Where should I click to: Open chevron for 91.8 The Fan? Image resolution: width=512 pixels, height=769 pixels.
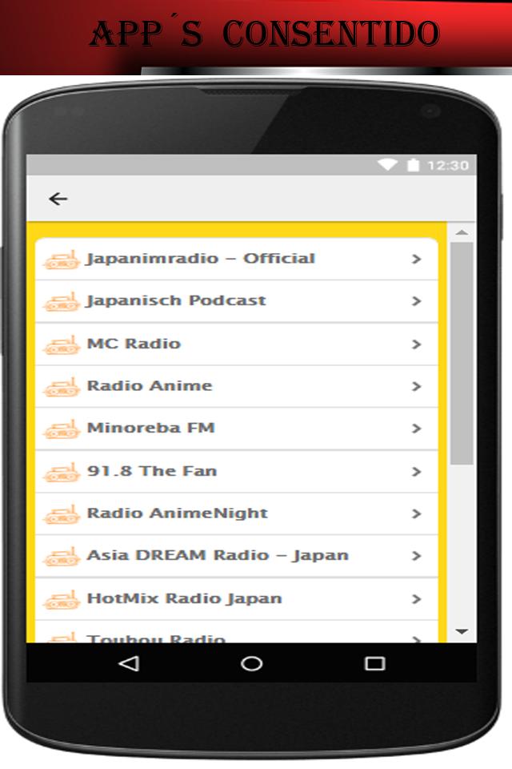tap(417, 472)
